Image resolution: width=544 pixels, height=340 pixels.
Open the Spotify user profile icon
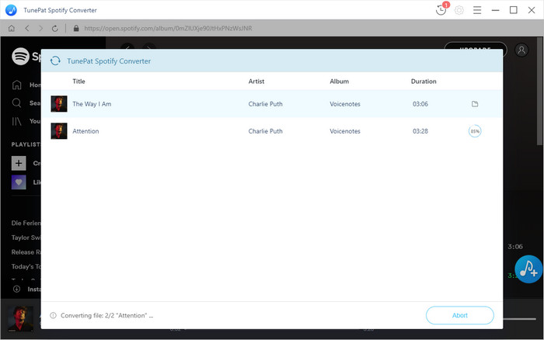pyautogui.click(x=521, y=50)
